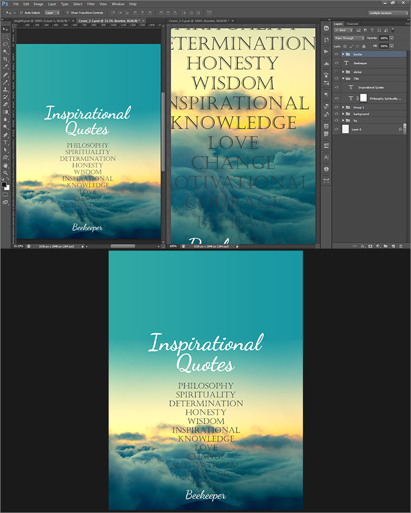This screenshot has height=513, width=411.
Task: Select the Magic Wand tool
Action: 6,51
